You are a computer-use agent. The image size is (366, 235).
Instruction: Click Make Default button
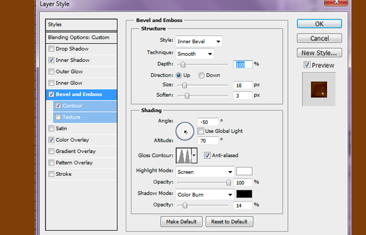pos(181,222)
